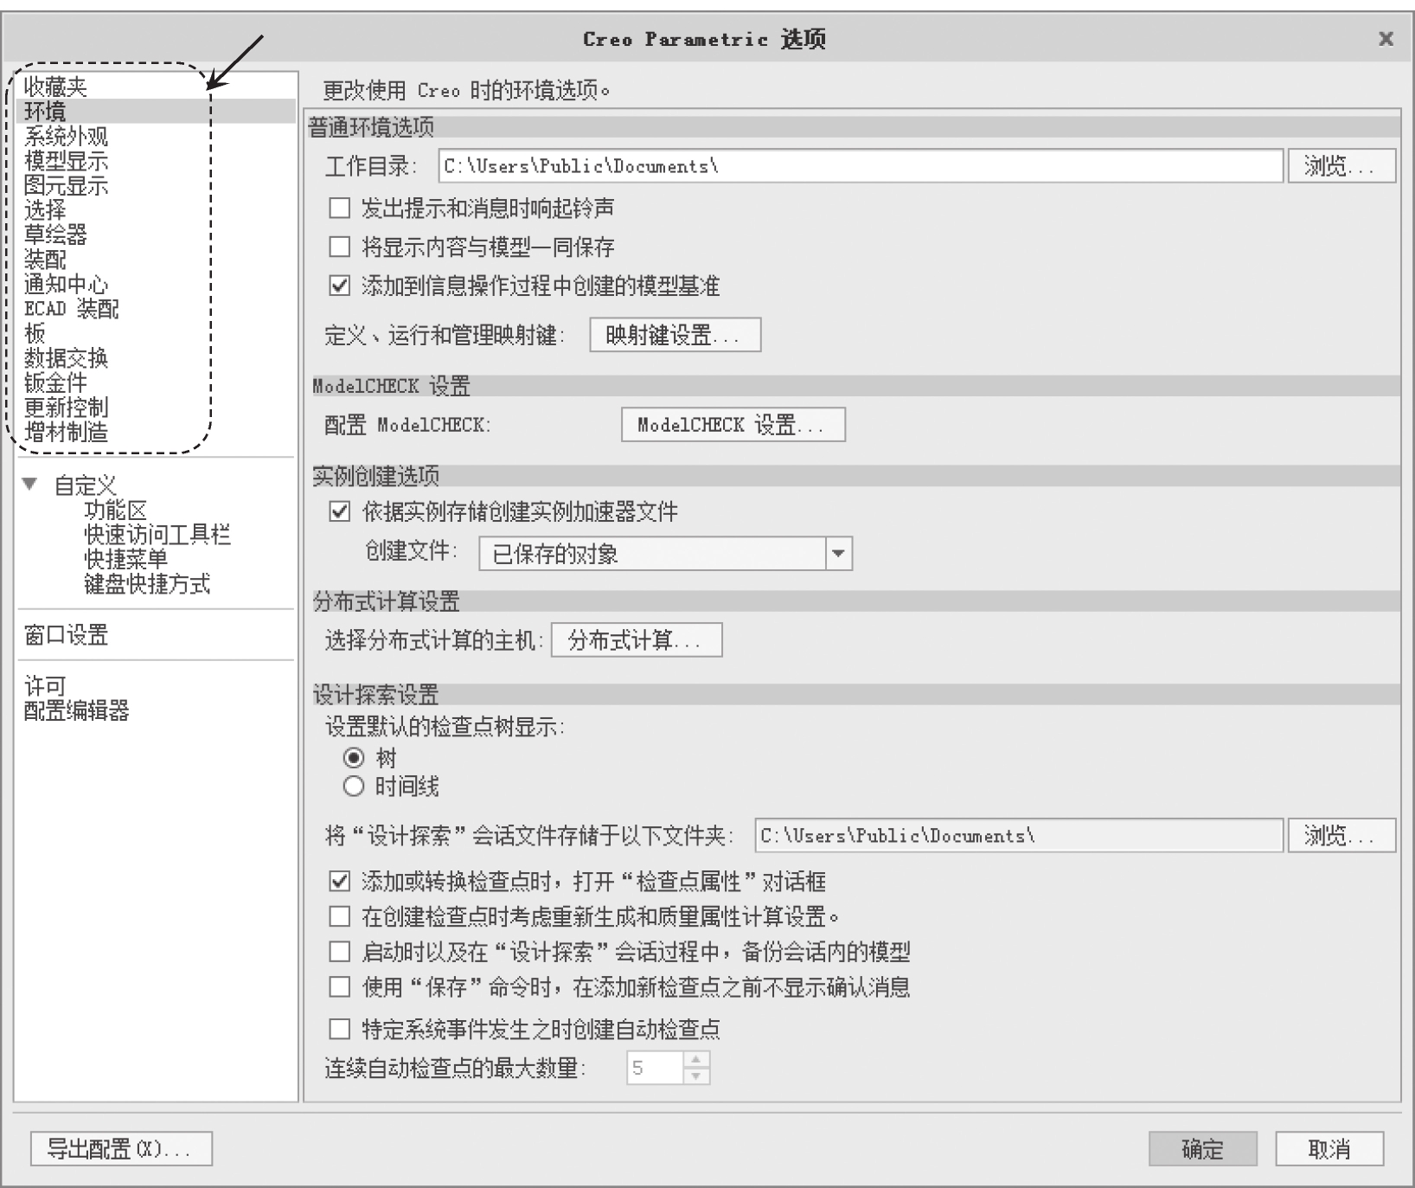Open 更新控制 settings
Image resolution: width=1415 pixels, height=1188 pixels.
66,408
